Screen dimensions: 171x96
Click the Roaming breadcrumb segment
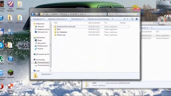tap(64, 14)
